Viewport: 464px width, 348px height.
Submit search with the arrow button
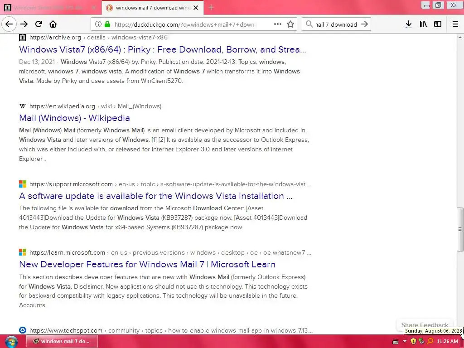[x=364, y=24]
